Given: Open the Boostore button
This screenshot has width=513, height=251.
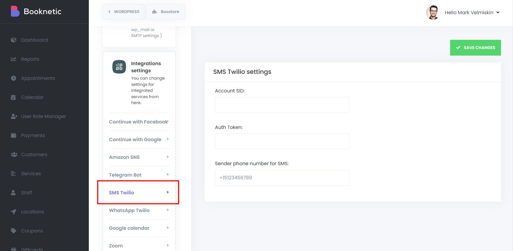Looking at the screenshot, I should pos(166,12).
